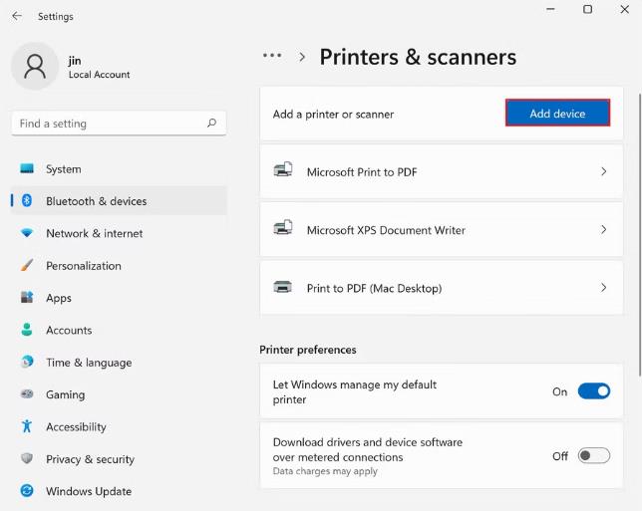This screenshot has width=642, height=511.
Task: Open the Time & language settings page
Action: point(88,363)
